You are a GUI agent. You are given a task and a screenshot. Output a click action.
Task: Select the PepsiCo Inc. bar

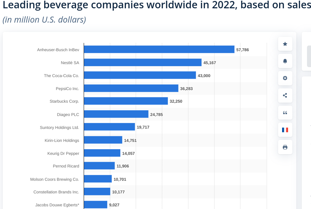[x=131, y=88]
